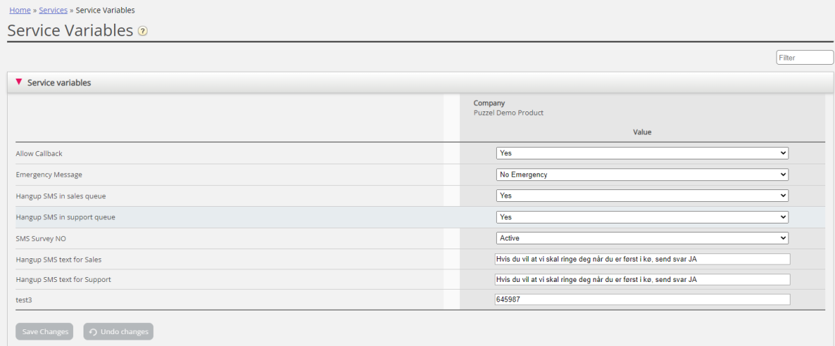Click the Value column header
Image resolution: width=835 pixels, height=346 pixels.
(x=642, y=132)
